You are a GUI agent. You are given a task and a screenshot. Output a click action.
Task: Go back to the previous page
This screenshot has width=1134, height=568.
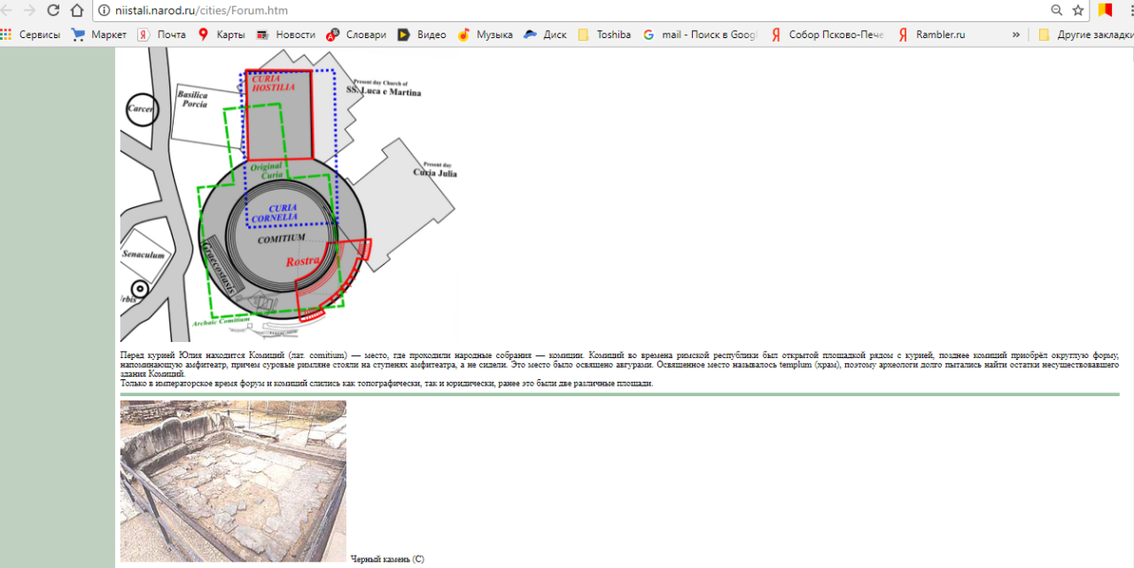8,11
